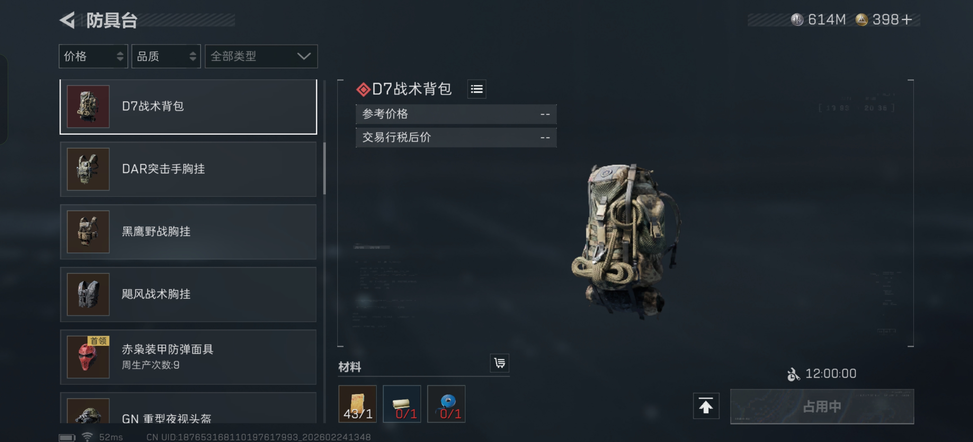Open the materials shopping cart icon

(499, 363)
